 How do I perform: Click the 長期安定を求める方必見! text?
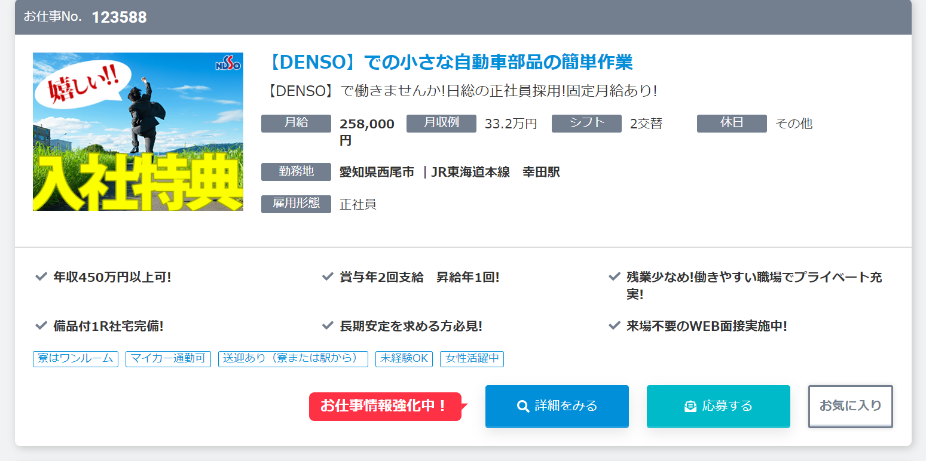click(411, 326)
